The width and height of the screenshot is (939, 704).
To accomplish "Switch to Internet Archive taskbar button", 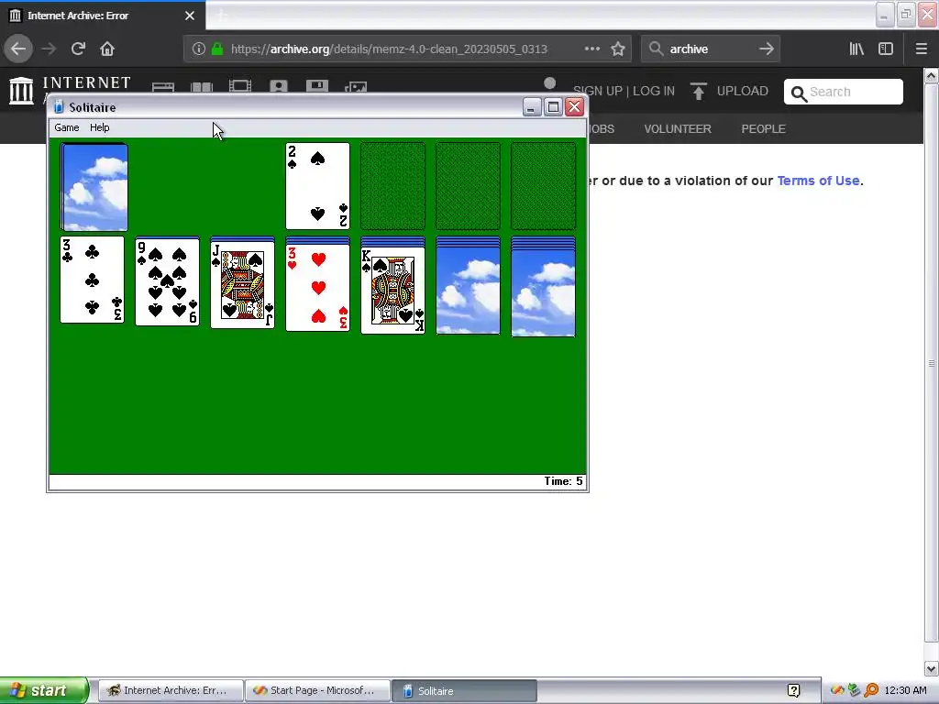I will (171, 690).
